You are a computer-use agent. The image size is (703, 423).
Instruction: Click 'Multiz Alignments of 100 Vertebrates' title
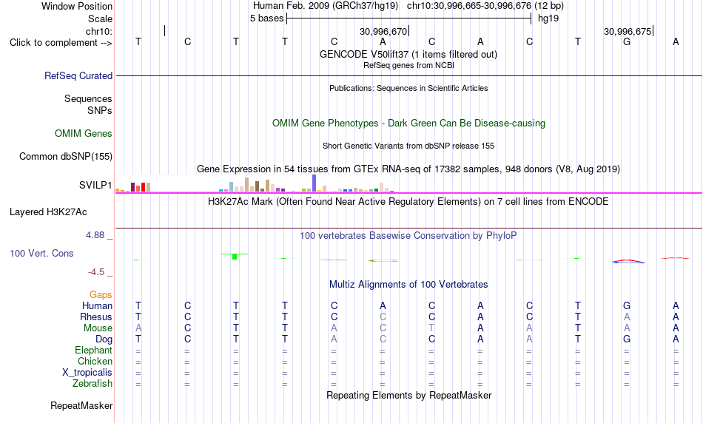pos(408,285)
